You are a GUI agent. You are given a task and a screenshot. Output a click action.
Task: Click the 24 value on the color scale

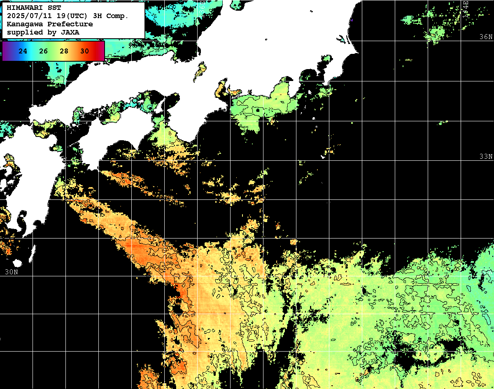click(23, 51)
